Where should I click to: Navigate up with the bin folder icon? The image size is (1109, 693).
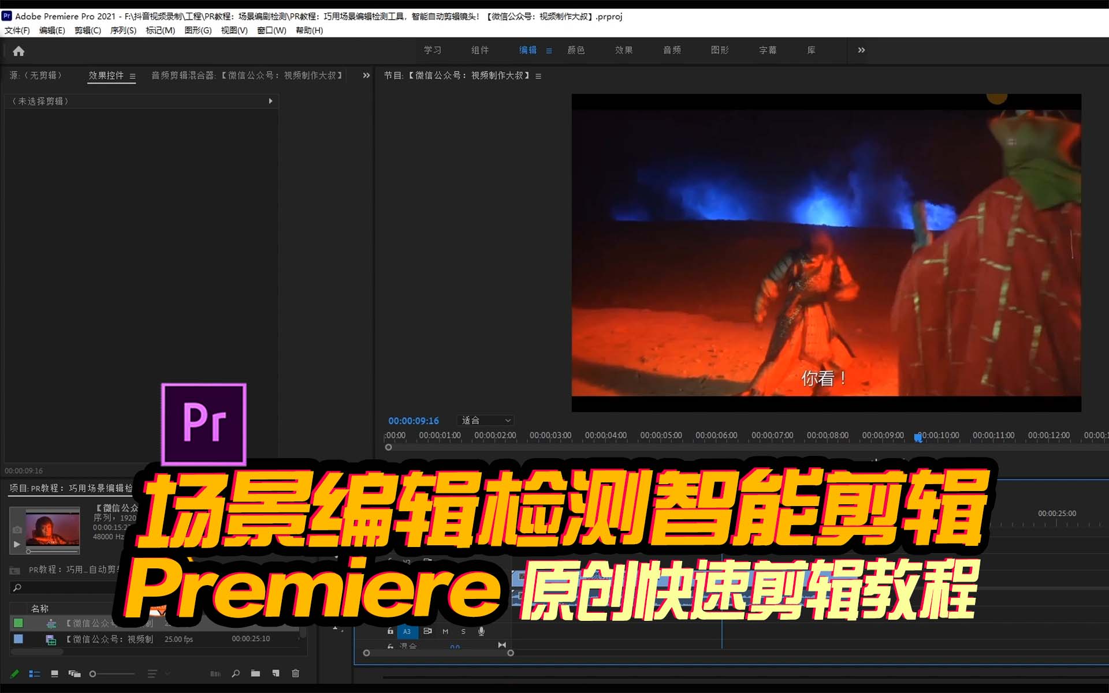point(15,570)
